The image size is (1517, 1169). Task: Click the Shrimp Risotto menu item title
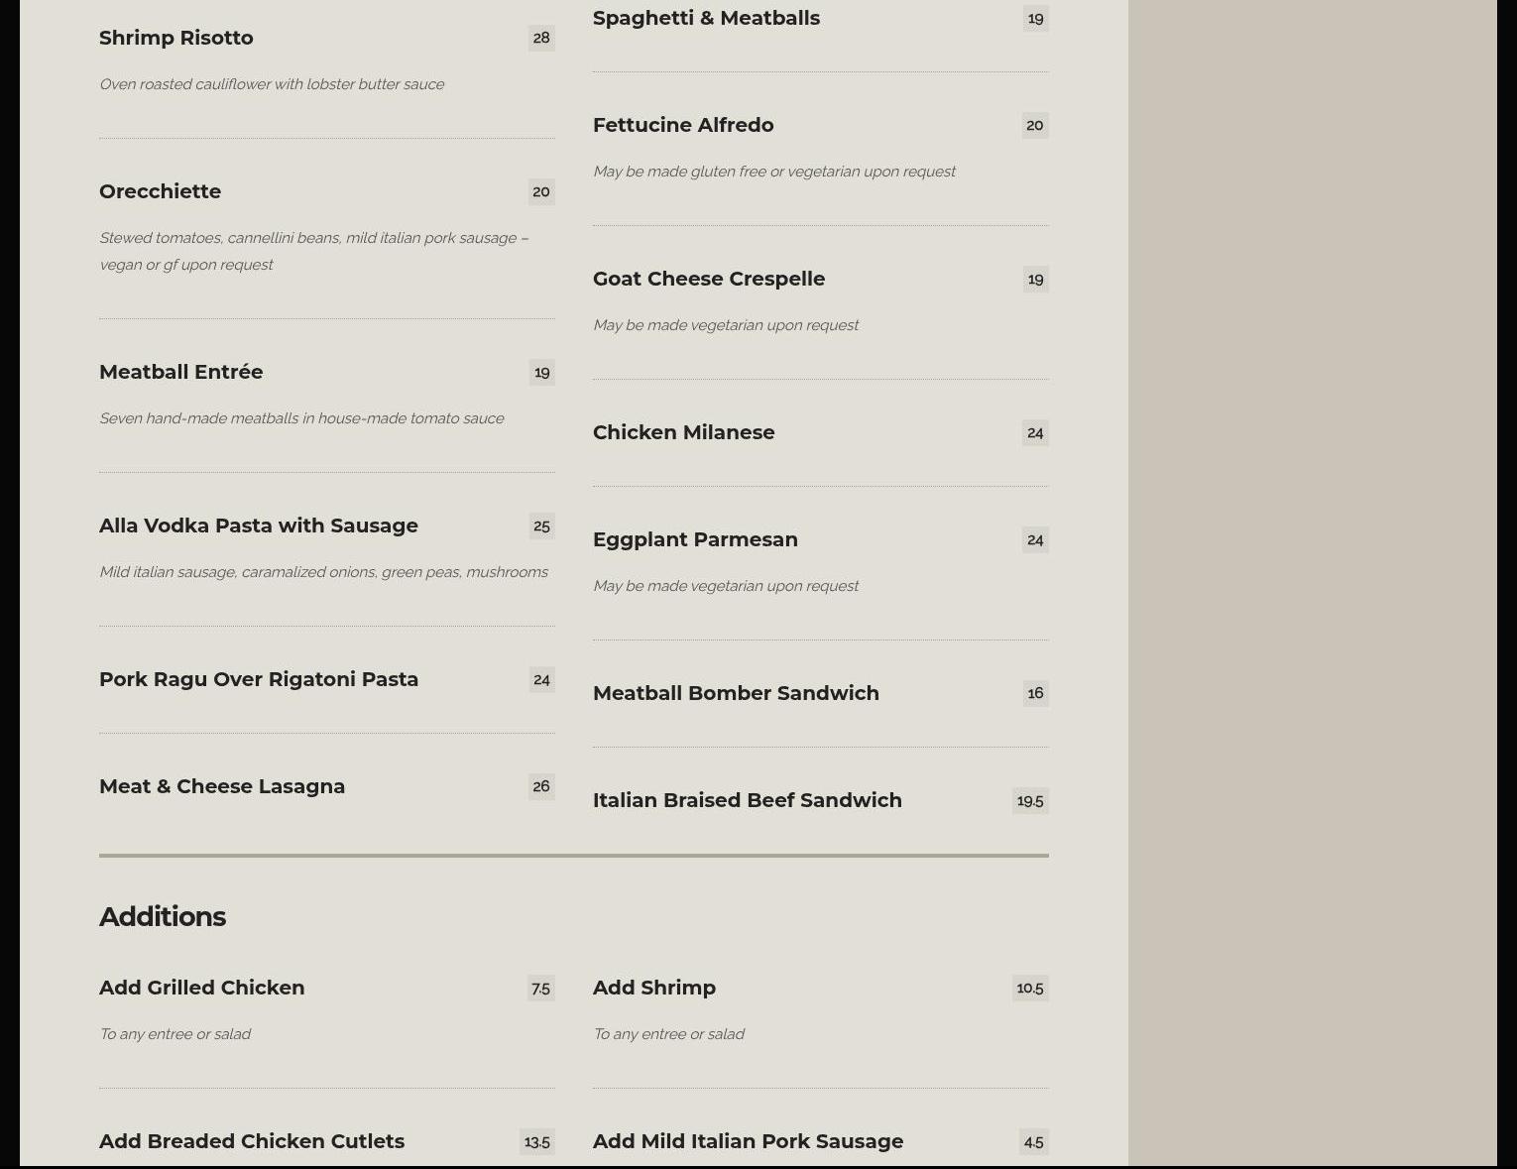tap(176, 38)
